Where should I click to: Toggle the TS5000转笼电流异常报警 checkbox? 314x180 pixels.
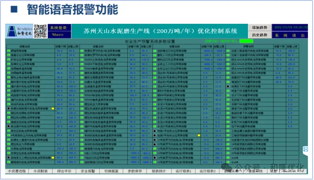(82, 95)
